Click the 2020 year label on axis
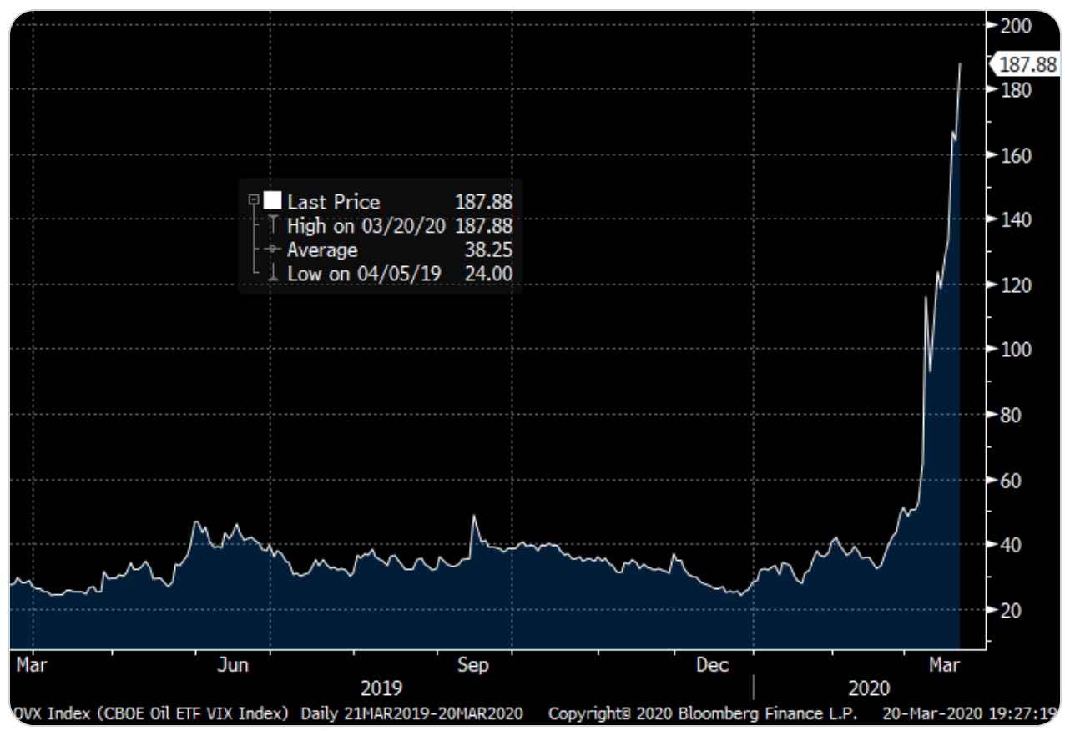The height and width of the screenshot is (731, 1065). 869,689
